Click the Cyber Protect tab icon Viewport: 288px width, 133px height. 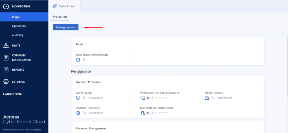(x=55, y=6)
